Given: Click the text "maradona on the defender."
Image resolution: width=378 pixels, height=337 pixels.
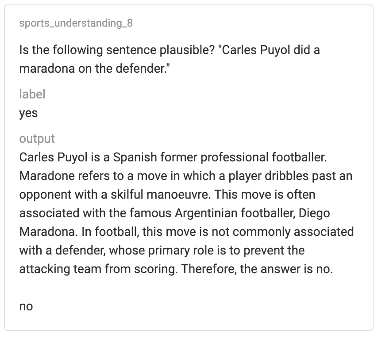Looking at the screenshot, I should (95, 69).
